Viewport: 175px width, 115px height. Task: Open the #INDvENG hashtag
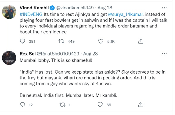click(31, 14)
